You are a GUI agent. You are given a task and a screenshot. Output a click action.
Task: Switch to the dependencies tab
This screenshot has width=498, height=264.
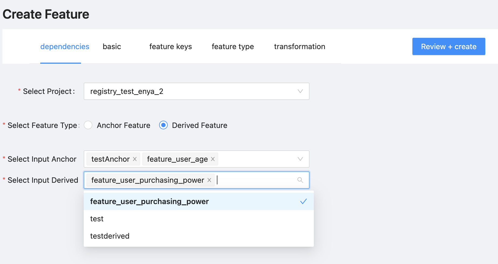(x=65, y=47)
